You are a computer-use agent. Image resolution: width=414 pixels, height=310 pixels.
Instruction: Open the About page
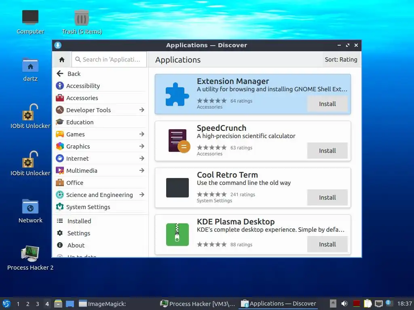click(100, 245)
